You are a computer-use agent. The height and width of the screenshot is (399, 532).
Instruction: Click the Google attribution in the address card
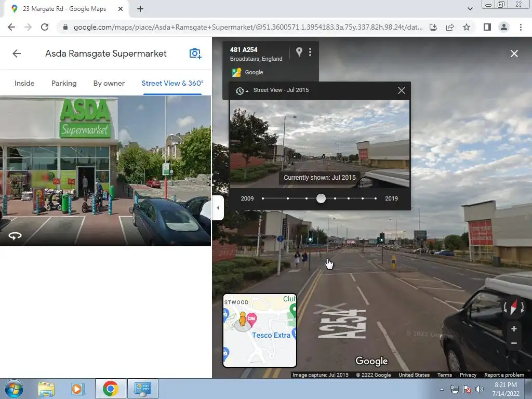click(254, 72)
